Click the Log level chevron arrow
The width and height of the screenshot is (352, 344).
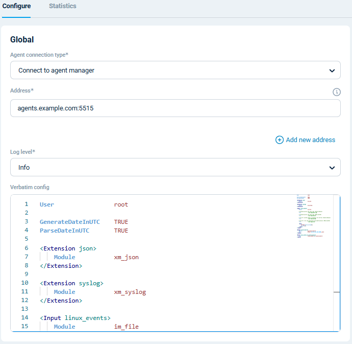click(332, 168)
